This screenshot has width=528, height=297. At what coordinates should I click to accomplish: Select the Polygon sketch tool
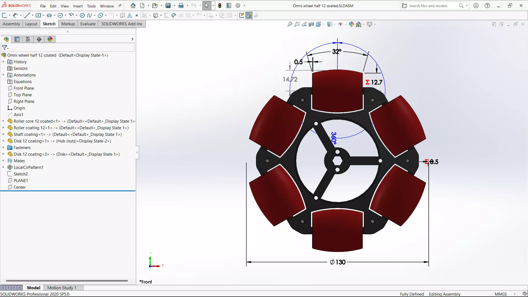tap(82, 15)
